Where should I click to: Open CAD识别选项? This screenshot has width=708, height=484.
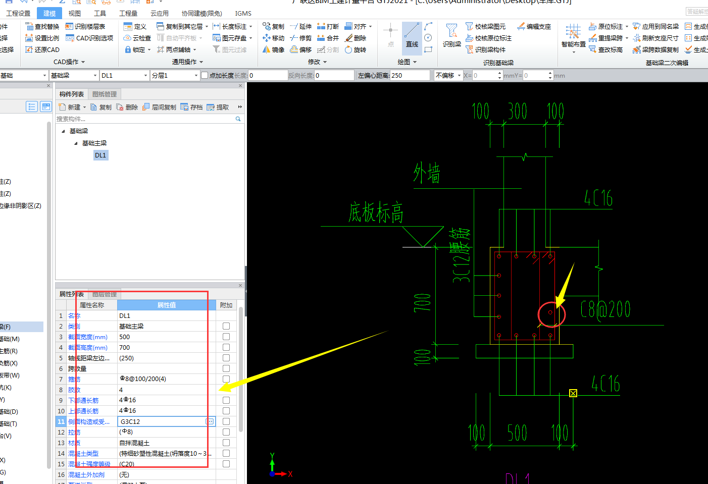[x=89, y=38]
